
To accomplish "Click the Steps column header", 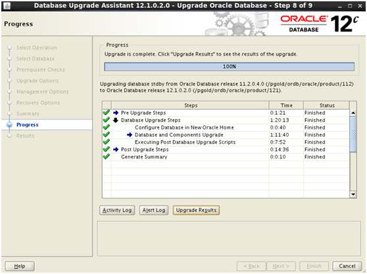I will coord(191,105).
